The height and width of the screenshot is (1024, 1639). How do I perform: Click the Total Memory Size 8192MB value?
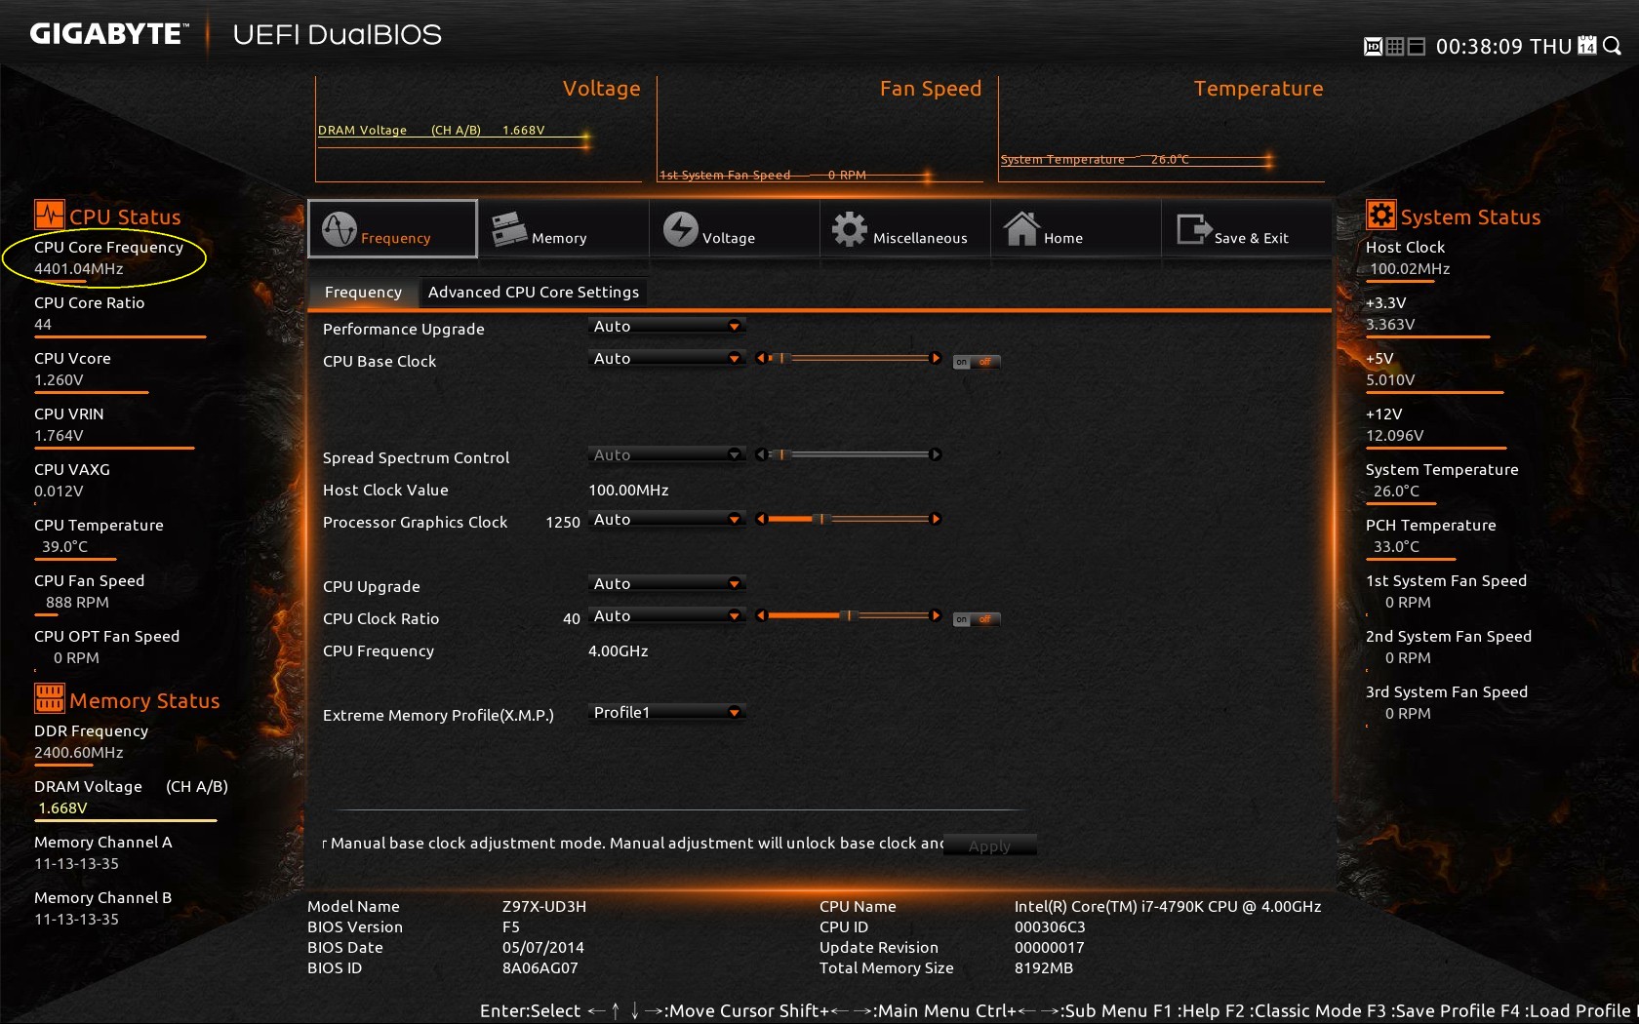[1044, 967]
